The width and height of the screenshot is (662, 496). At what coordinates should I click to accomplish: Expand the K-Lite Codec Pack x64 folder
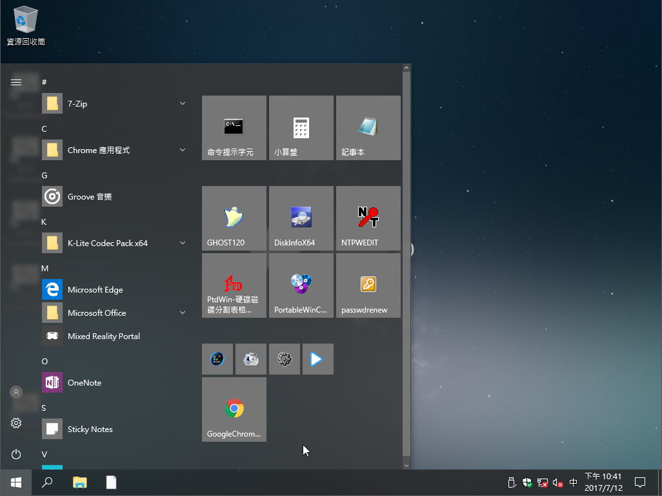tap(114, 243)
